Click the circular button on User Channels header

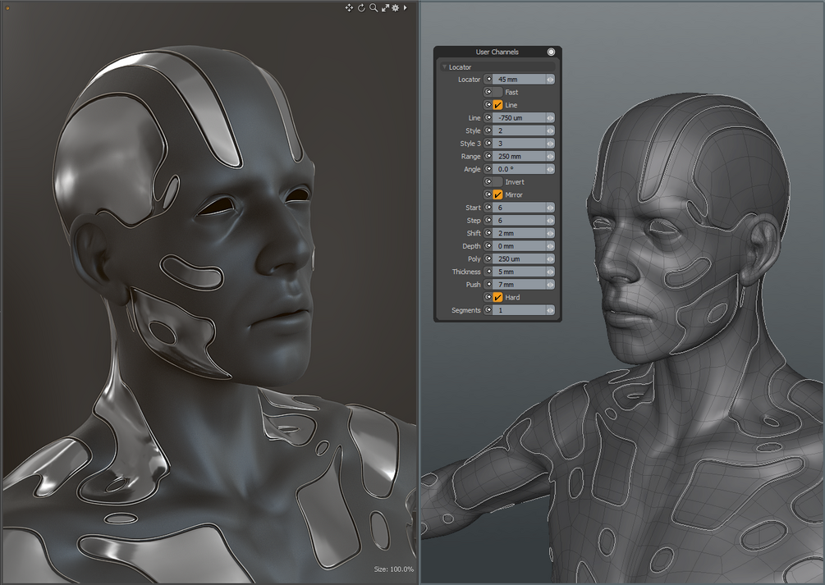(551, 52)
